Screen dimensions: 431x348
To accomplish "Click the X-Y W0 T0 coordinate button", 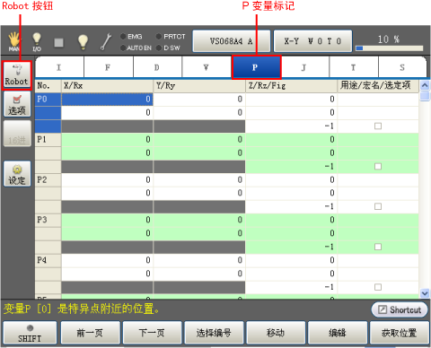I will coord(312,41).
